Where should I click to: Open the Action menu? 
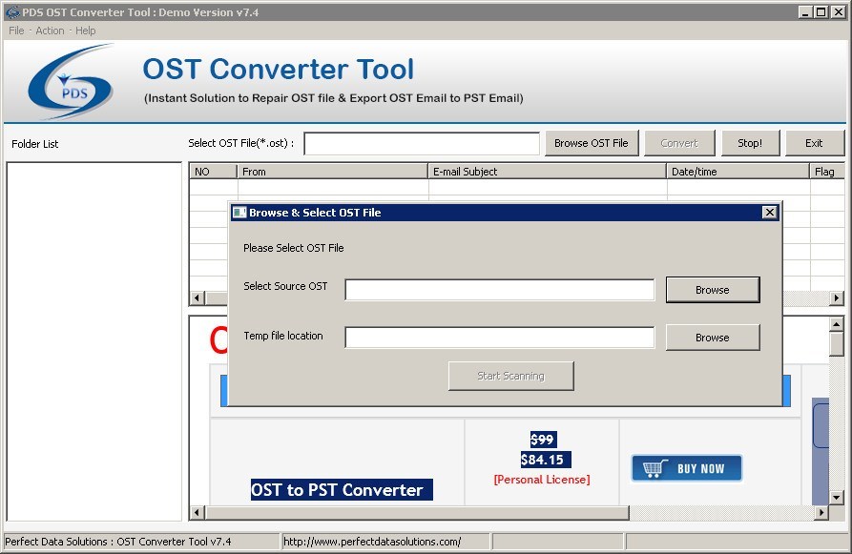50,31
